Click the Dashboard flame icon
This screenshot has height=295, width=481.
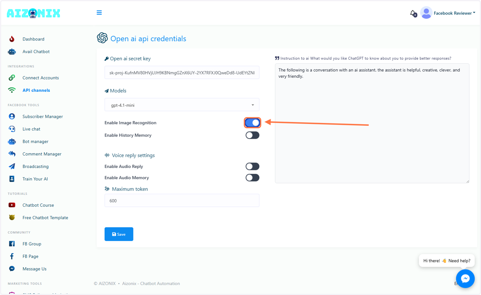pos(12,39)
